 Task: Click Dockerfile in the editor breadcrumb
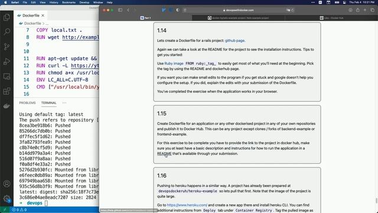point(32,24)
